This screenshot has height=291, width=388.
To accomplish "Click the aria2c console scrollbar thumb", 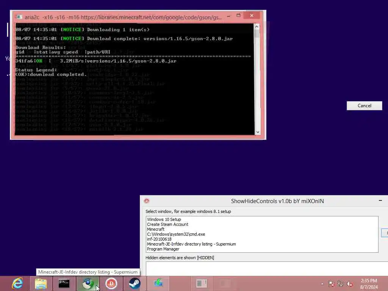I will pyautogui.click(x=257, y=34).
